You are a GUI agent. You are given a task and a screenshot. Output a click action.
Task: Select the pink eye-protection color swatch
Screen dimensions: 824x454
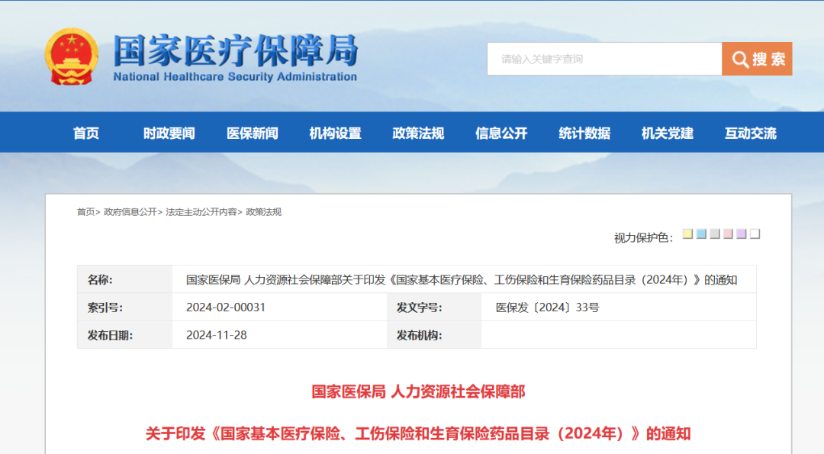[x=728, y=233]
